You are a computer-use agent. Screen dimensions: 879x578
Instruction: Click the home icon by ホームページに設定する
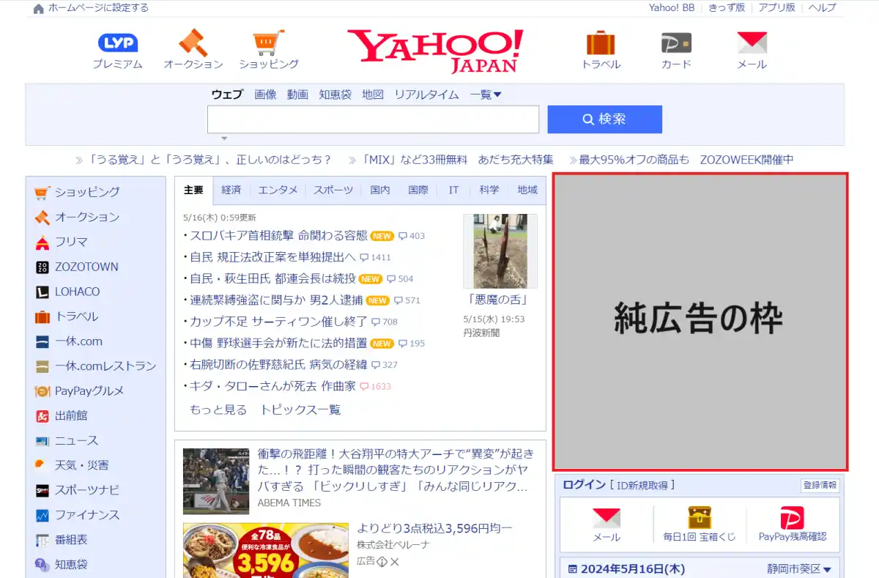pyautogui.click(x=39, y=8)
